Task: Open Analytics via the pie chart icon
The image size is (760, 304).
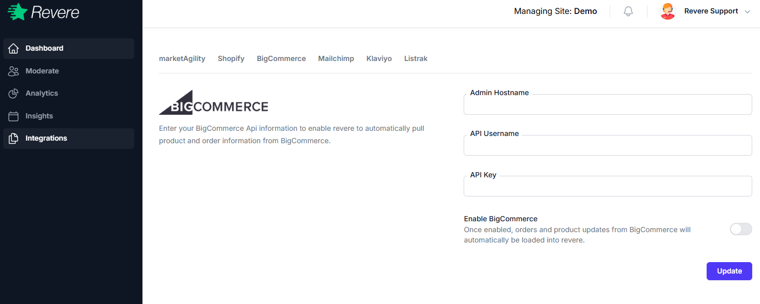Action: click(13, 93)
